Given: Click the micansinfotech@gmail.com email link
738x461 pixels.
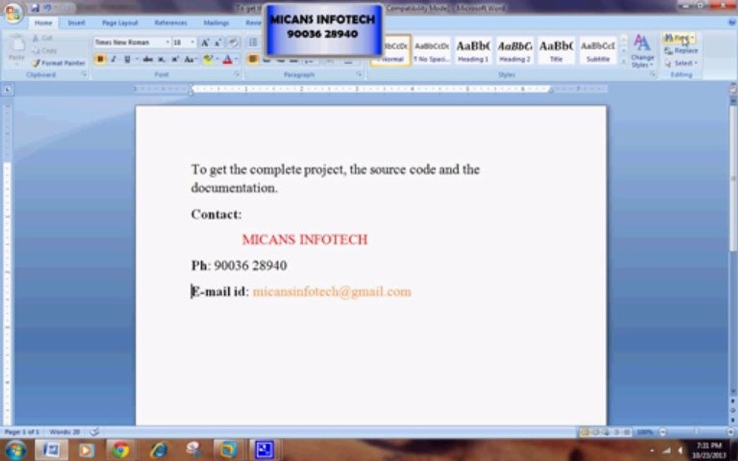Looking at the screenshot, I should 332,292.
